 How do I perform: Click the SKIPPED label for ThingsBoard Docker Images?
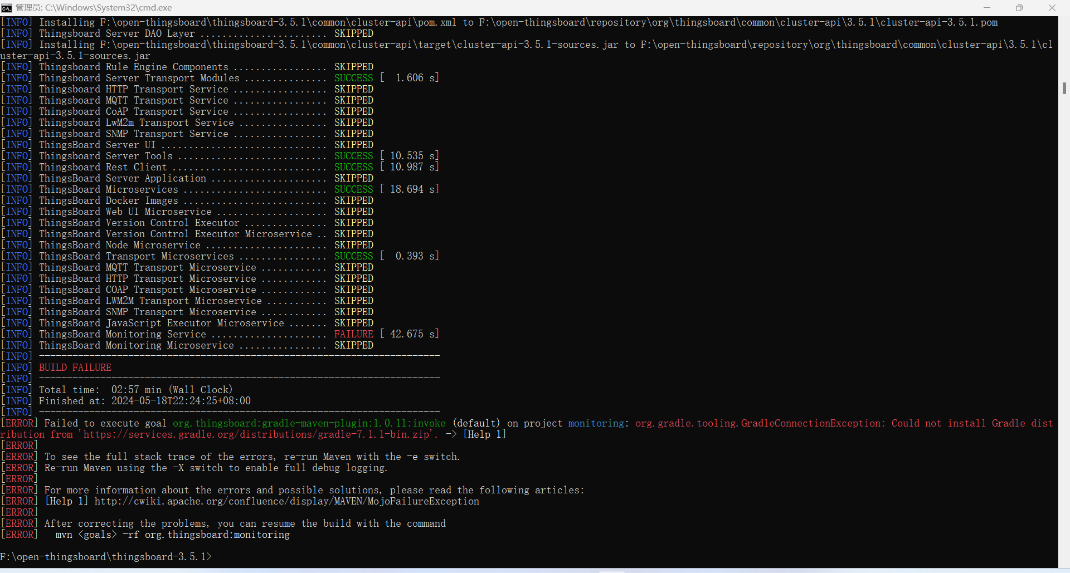353,200
